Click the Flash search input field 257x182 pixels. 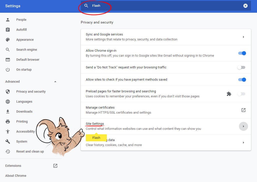[166, 6]
